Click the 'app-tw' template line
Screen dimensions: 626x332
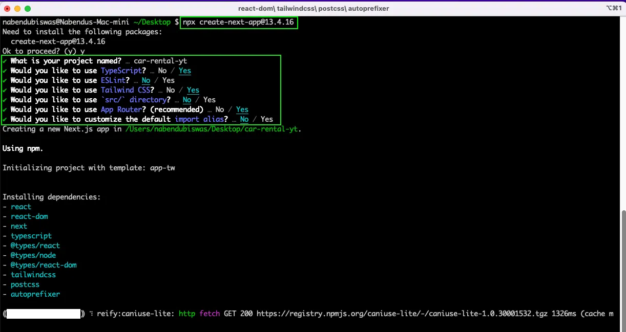point(89,168)
